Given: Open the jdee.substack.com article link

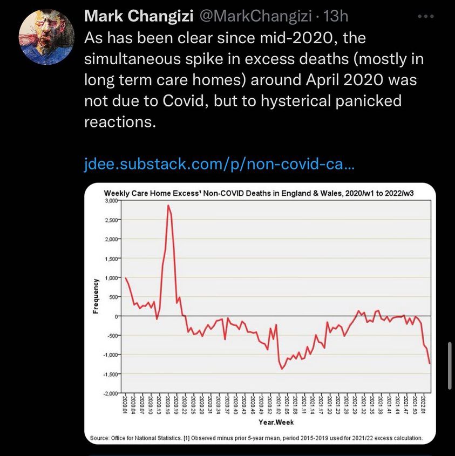Looking at the screenshot, I should (220, 163).
